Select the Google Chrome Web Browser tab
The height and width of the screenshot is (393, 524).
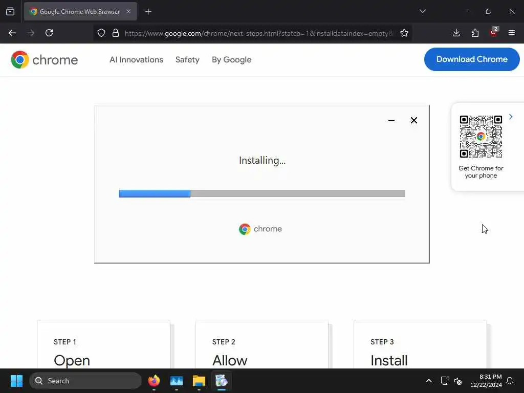[x=80, y=11]
